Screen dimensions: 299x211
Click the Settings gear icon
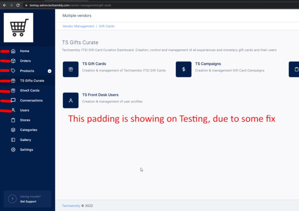[13, 150]
